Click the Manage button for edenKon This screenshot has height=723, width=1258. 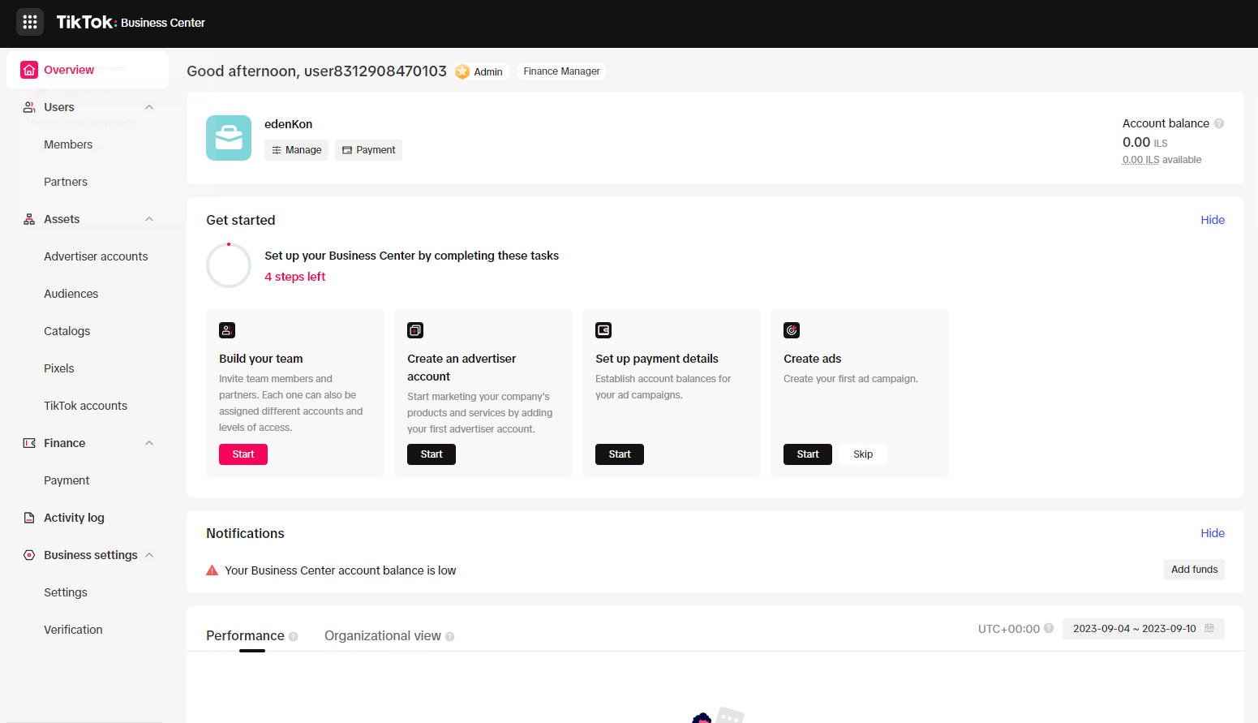pyautogui.click(x=296, y=150)
